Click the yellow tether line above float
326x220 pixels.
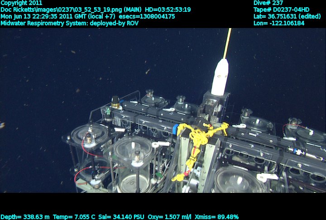pyautogui.click(x=227, y=43)
